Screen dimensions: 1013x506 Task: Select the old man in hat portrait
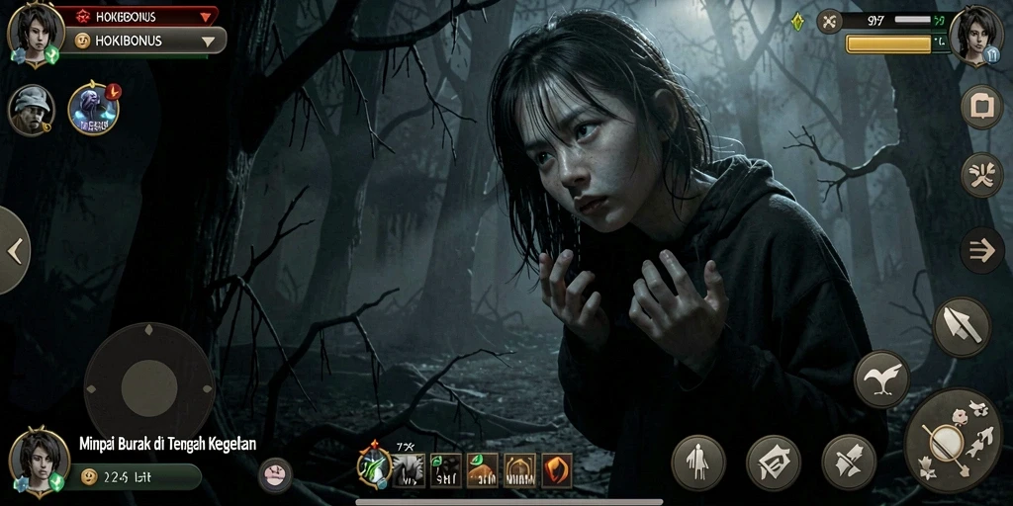point(31,111)
